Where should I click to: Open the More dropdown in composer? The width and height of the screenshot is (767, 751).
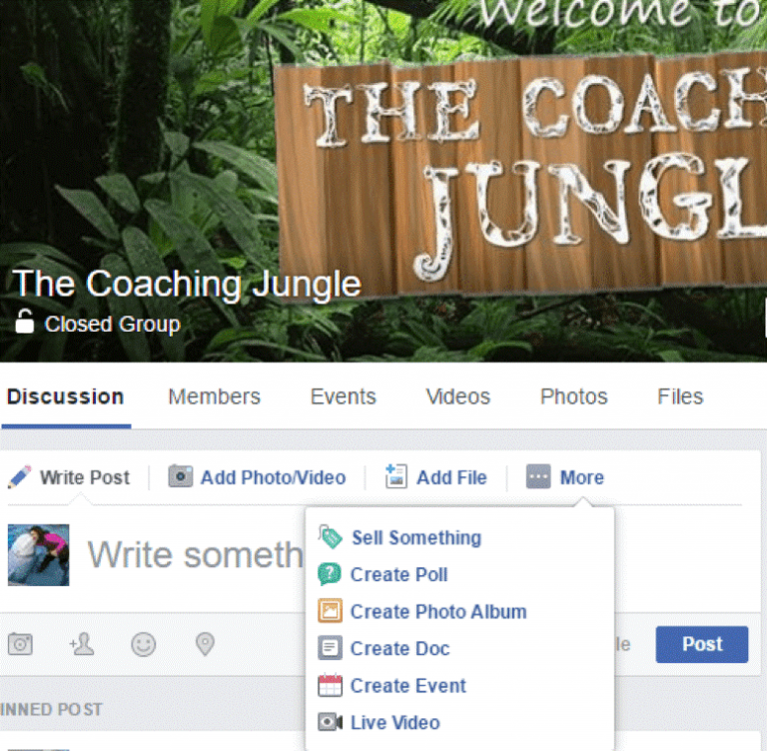pos(565,477)
